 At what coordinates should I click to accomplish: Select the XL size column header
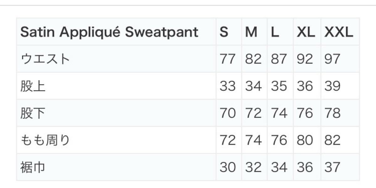pos(307,32)
